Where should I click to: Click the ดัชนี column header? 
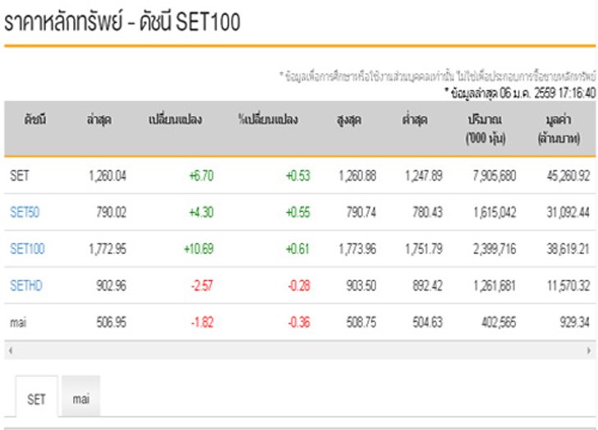pos(35,120)
